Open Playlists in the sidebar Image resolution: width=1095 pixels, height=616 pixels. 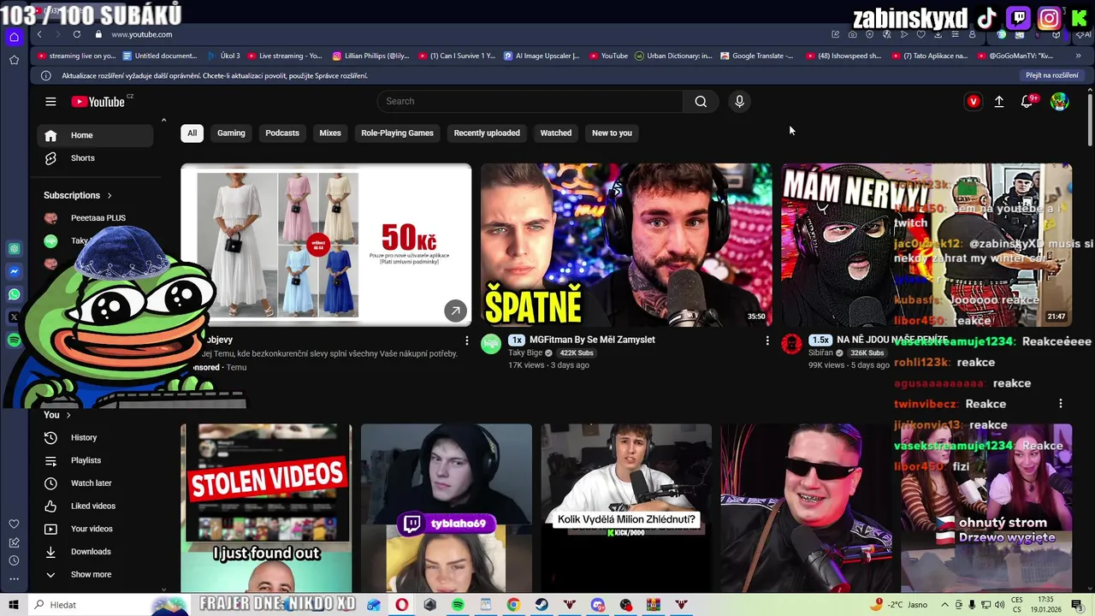coord(95,460)
